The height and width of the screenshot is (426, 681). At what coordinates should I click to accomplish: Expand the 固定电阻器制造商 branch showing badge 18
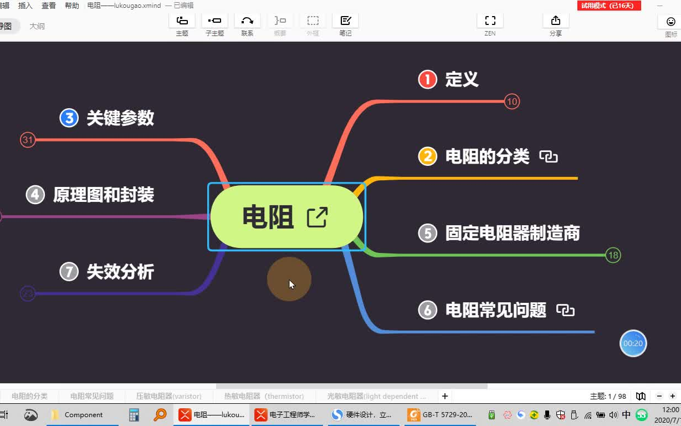tap(613, 255)
